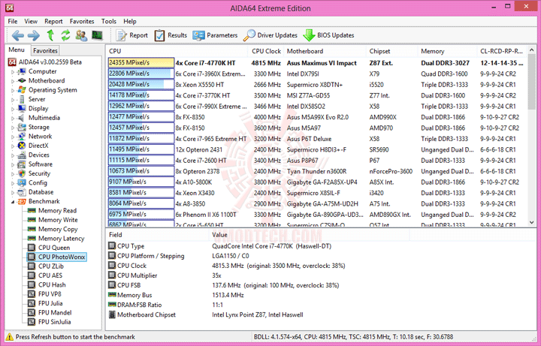Open the Report menu
This screenshot has height=346, width=541.
point(53,21)
